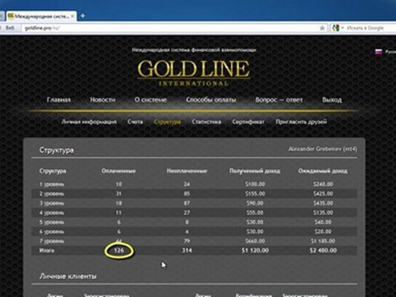This screenshot has width=396, height=297.
Task: Go to Счета section
Action: click(x=135, y=122)
